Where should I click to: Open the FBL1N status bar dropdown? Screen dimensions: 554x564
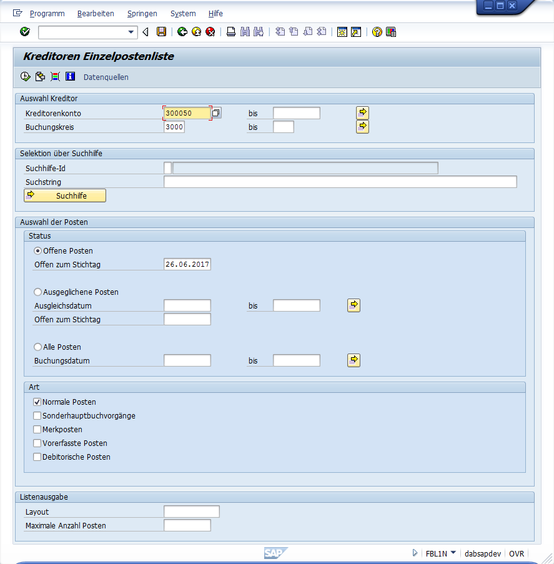pos(453,552)
